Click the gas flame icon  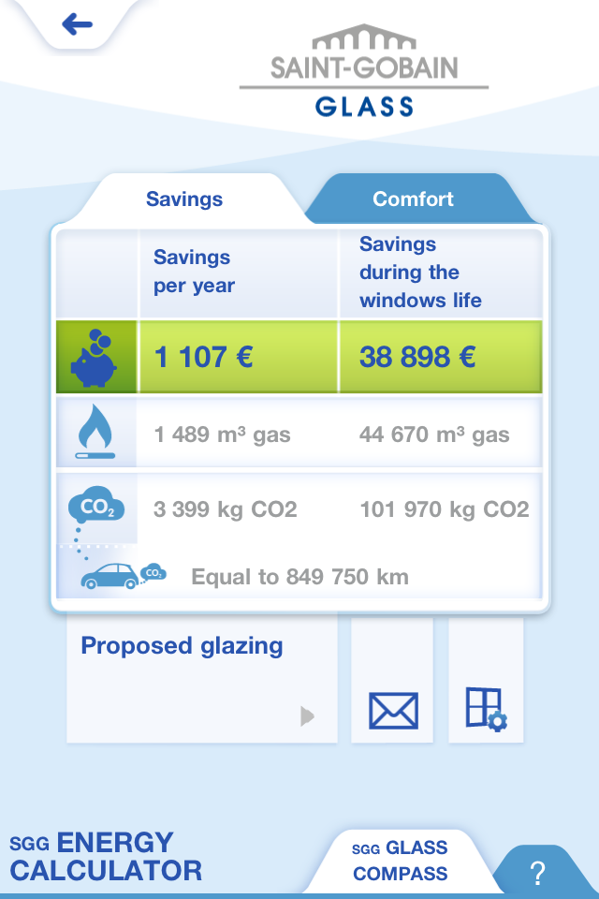coord(95,431)
